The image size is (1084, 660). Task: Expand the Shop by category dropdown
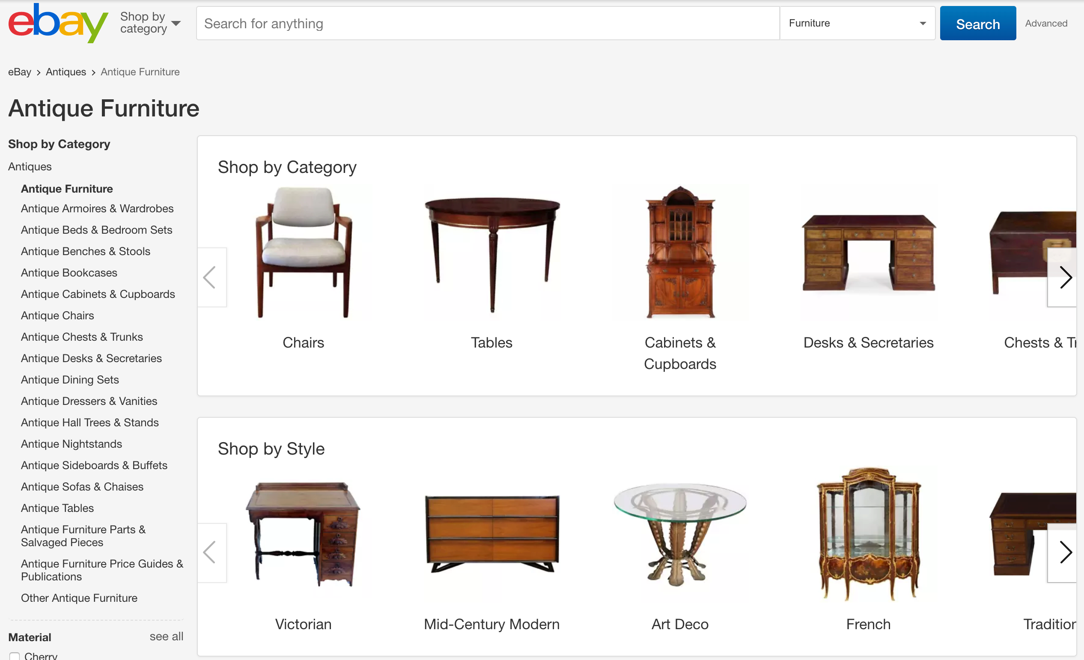point(150,23)
